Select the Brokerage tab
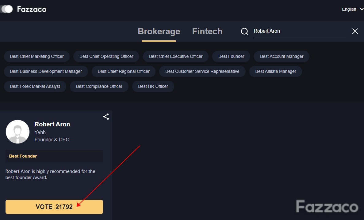The width and height of the screenshot is (364, 220). pos(159,31)
